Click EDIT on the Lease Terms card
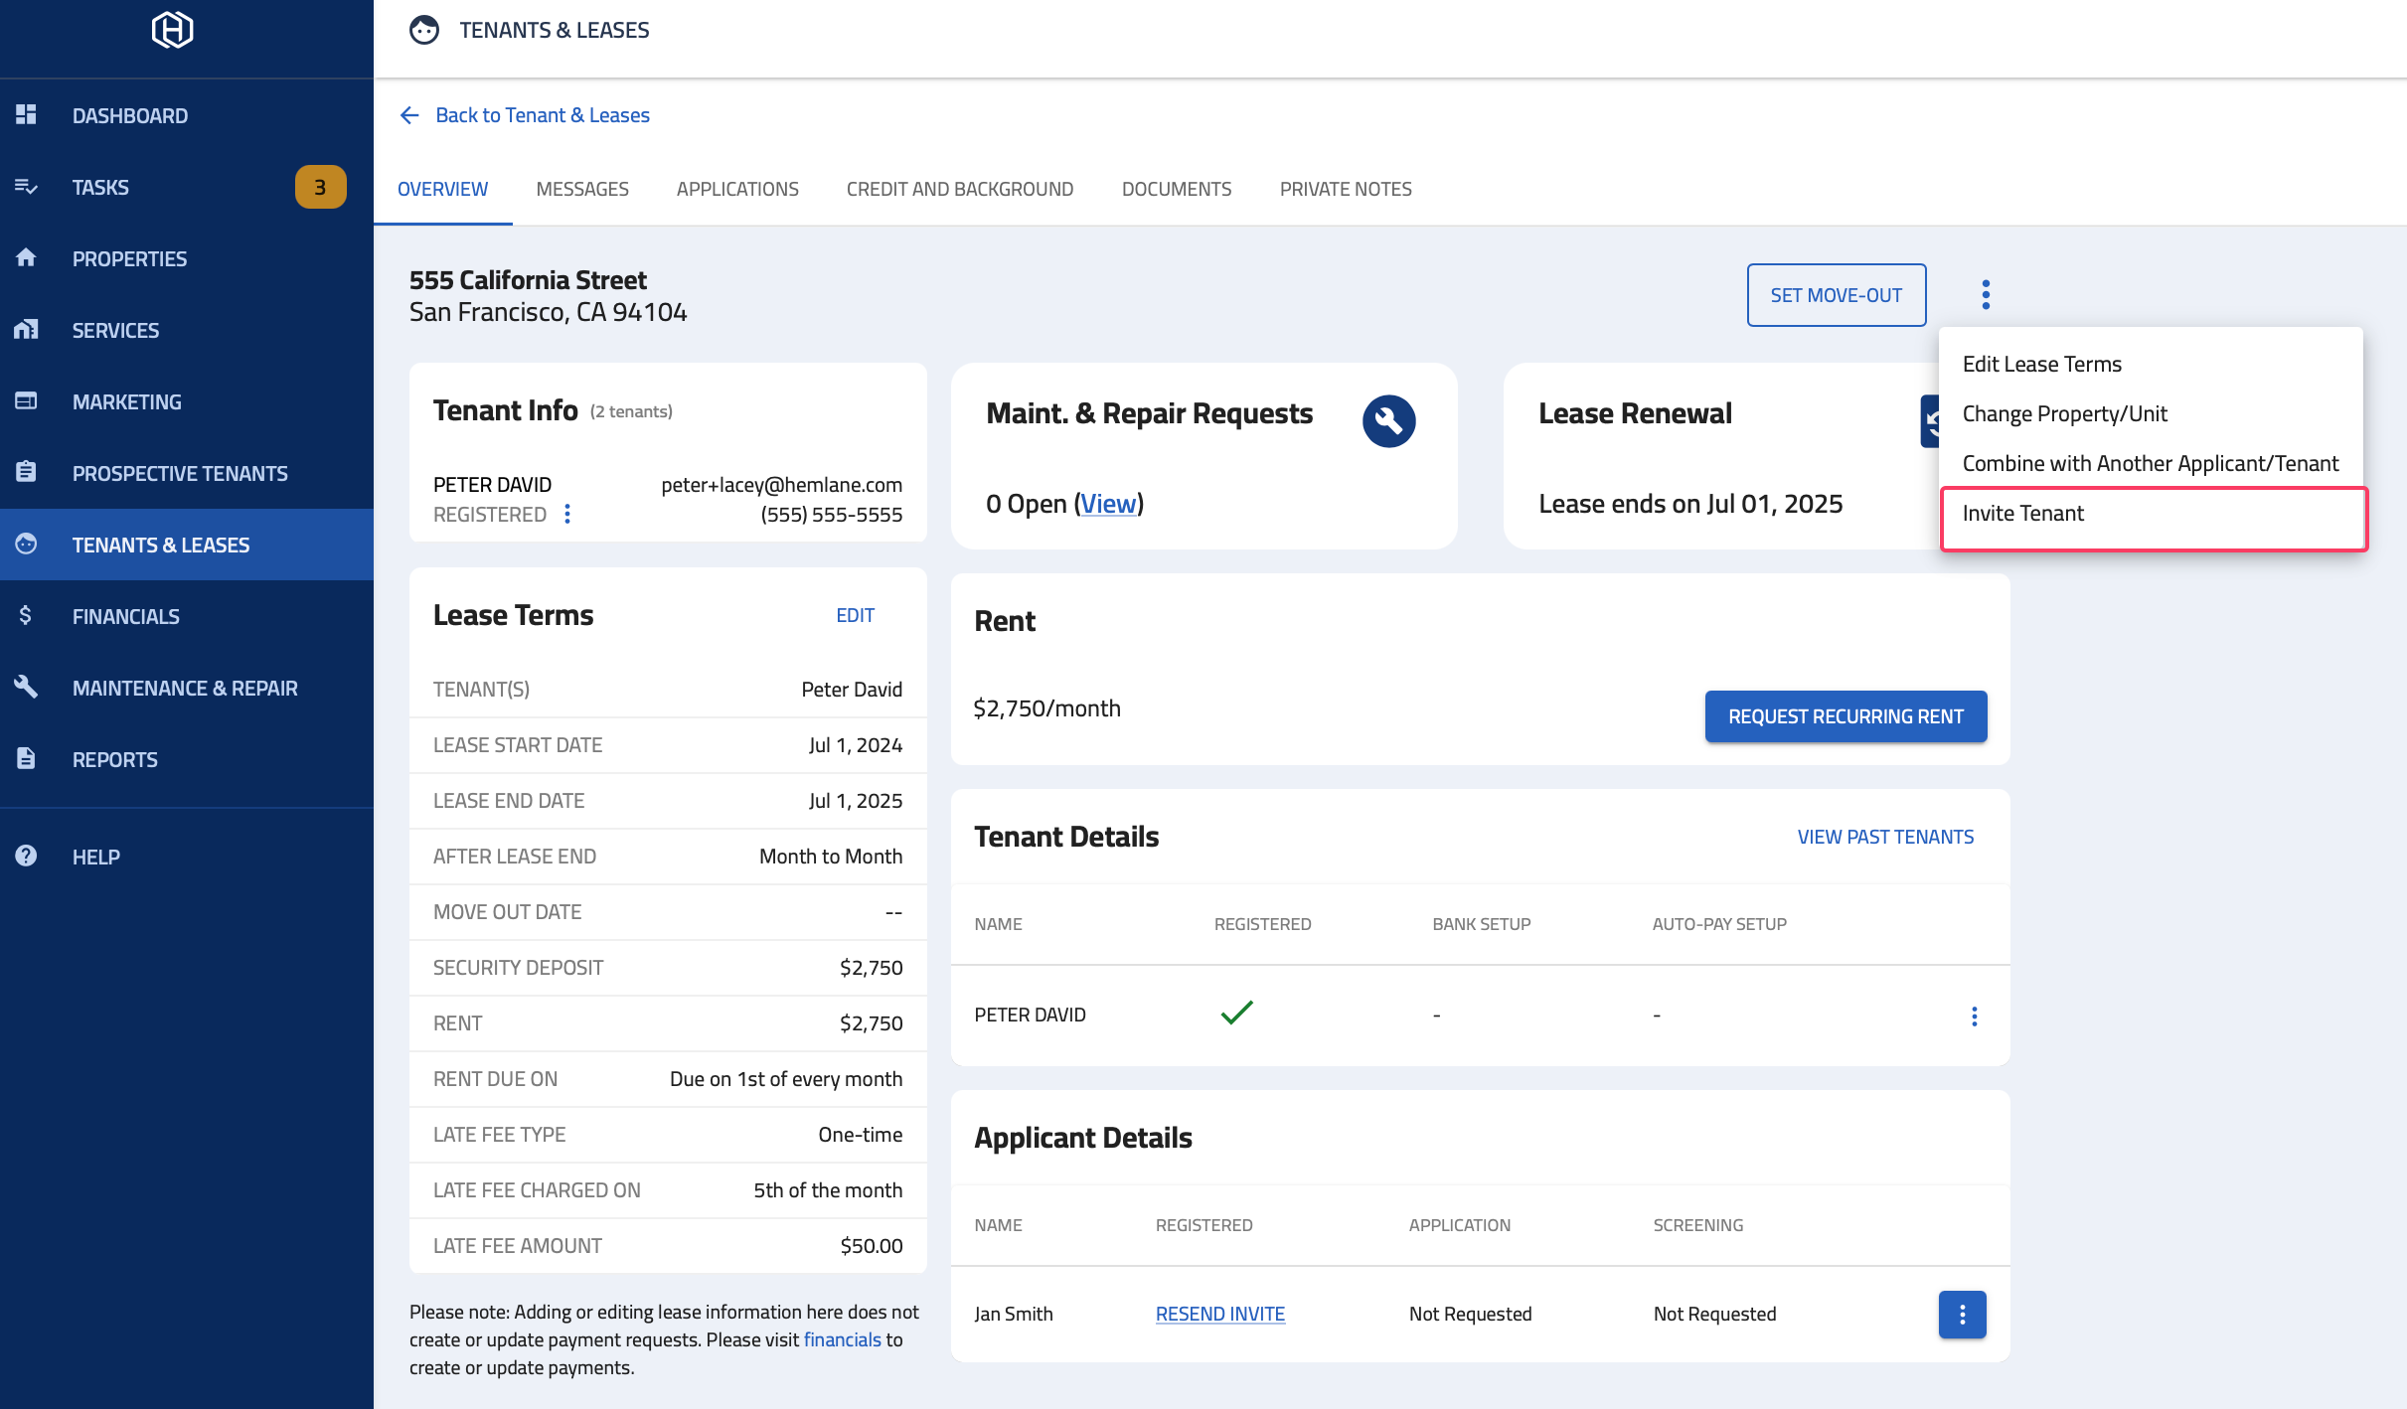The image size is (2407, 1409). coord(855,614)
